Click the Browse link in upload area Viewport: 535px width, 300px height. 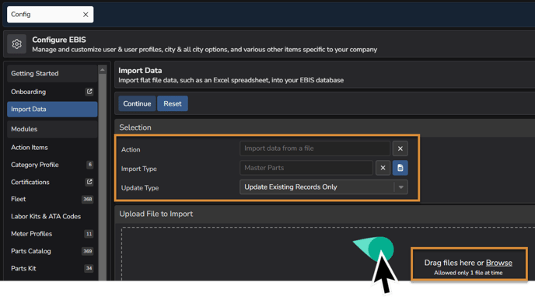[x=498, y=263]
